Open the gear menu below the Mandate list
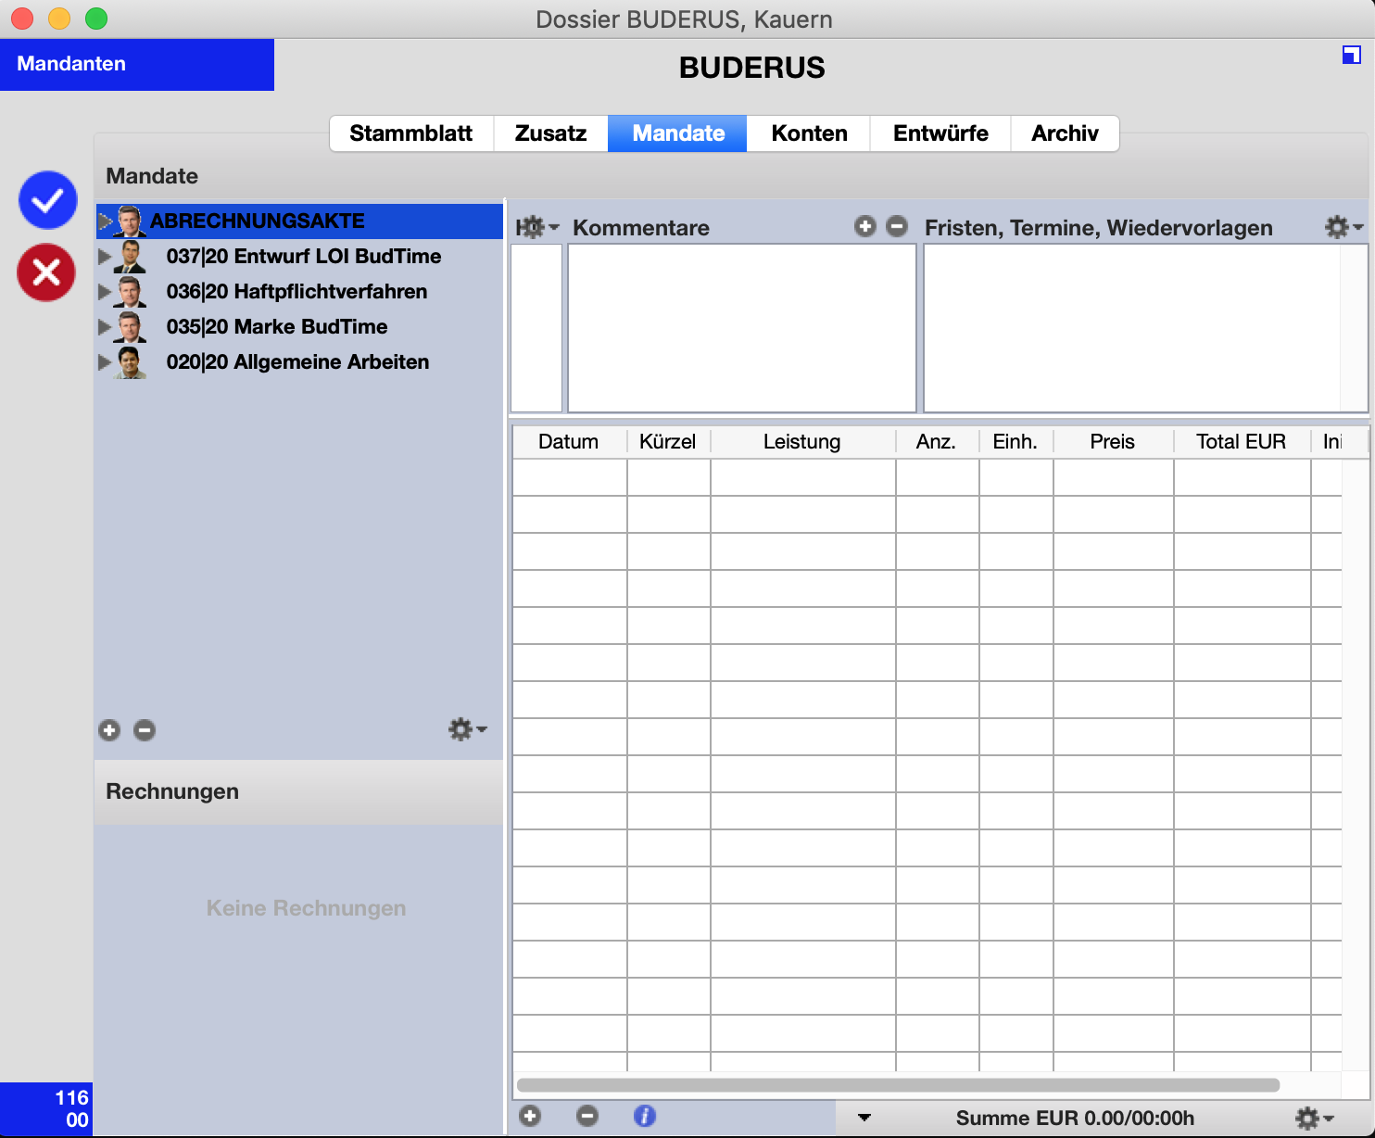 pyautogui.click(x=468, y=729)
